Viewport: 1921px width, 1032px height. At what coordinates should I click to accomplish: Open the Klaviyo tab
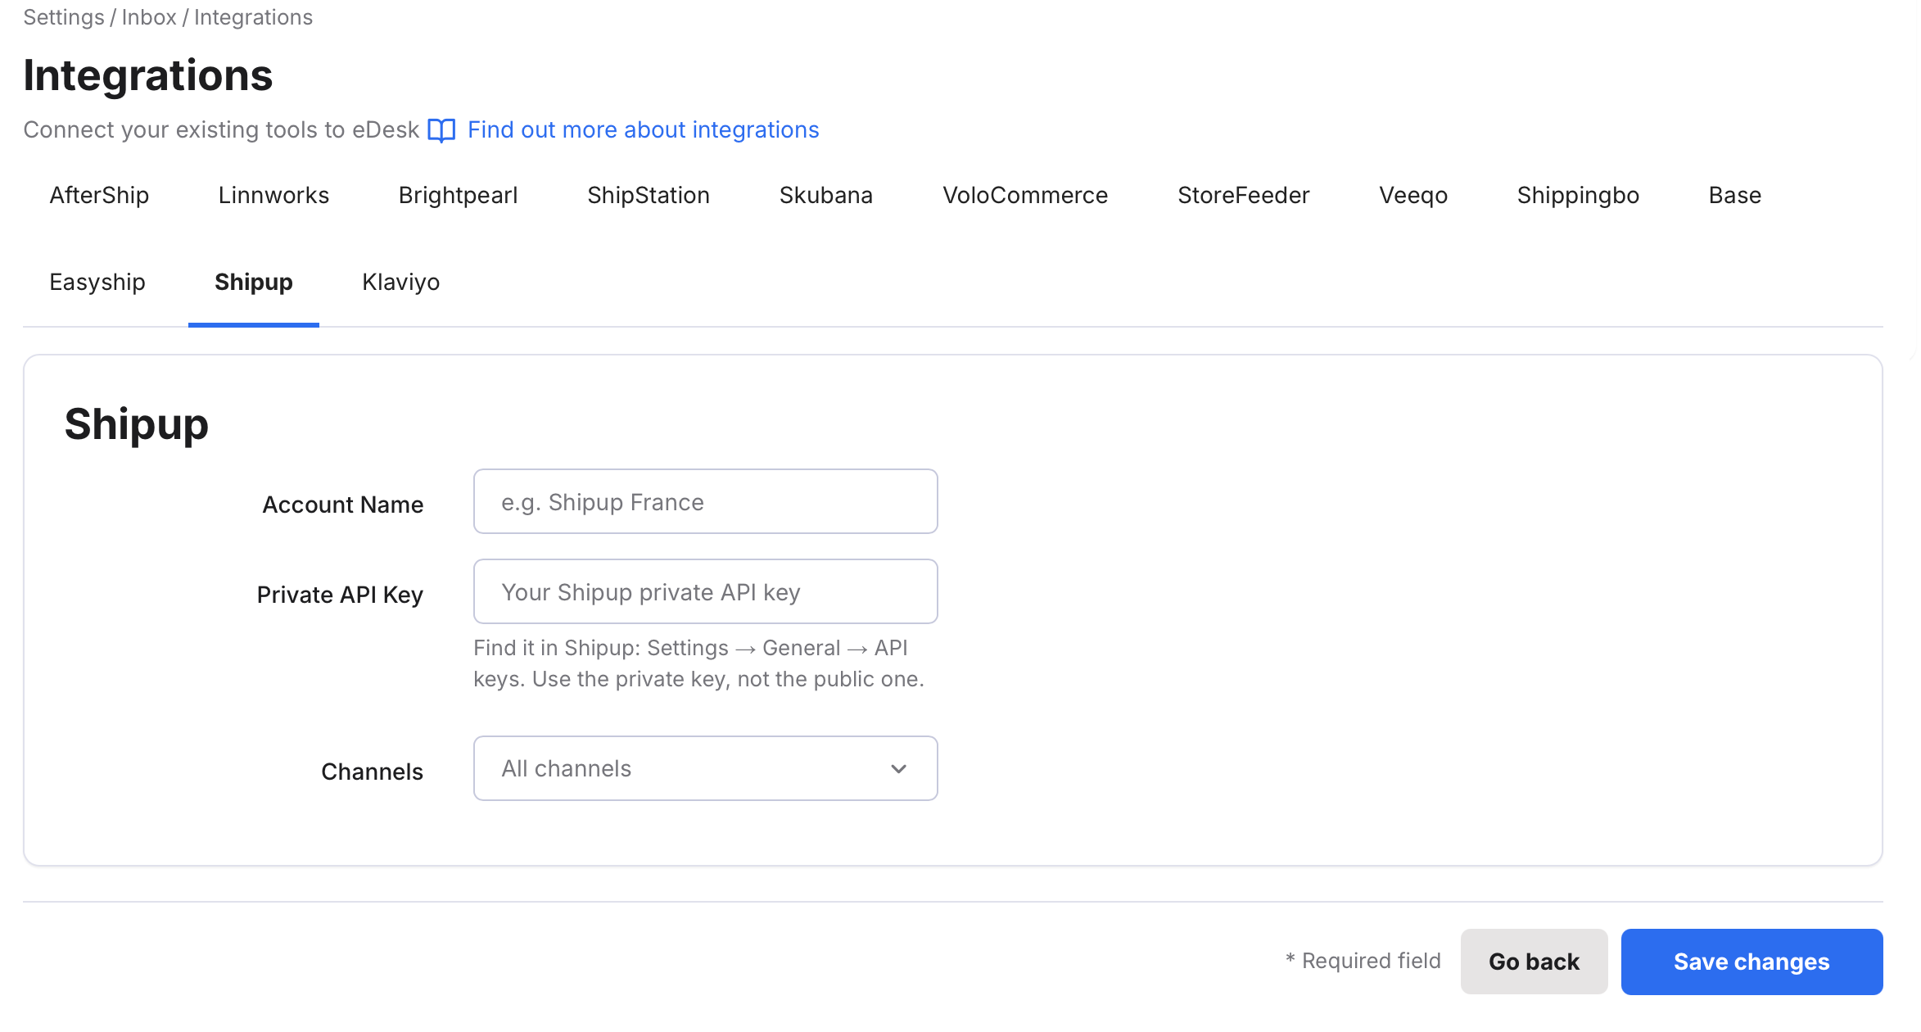tap(400, 283)
